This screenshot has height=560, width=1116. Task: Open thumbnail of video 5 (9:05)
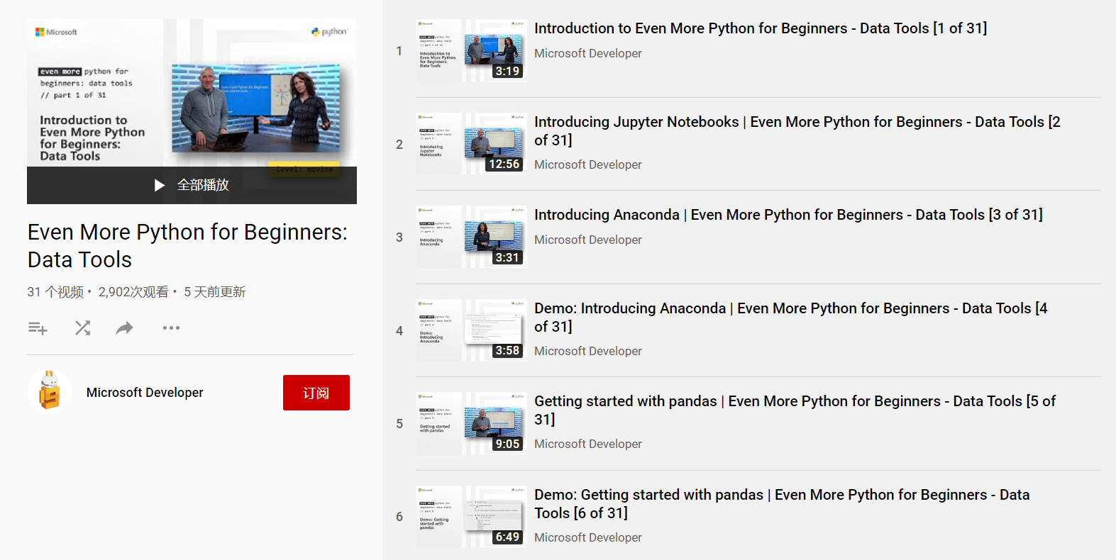click(x=471, y=423)
